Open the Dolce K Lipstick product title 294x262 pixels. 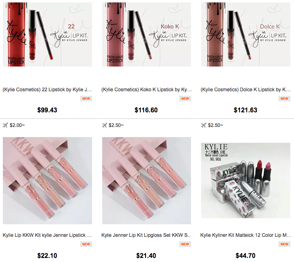tap(245, 90)
